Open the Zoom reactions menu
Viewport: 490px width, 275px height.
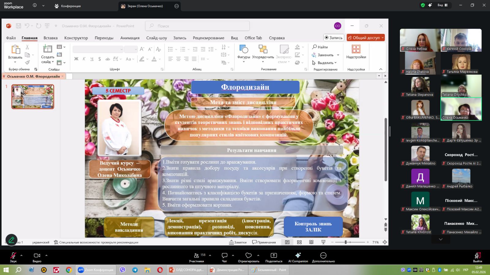click(x=248, y=256)
